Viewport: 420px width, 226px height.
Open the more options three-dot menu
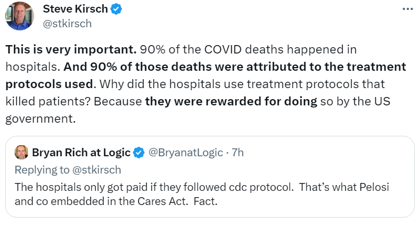tap(407, 9)
